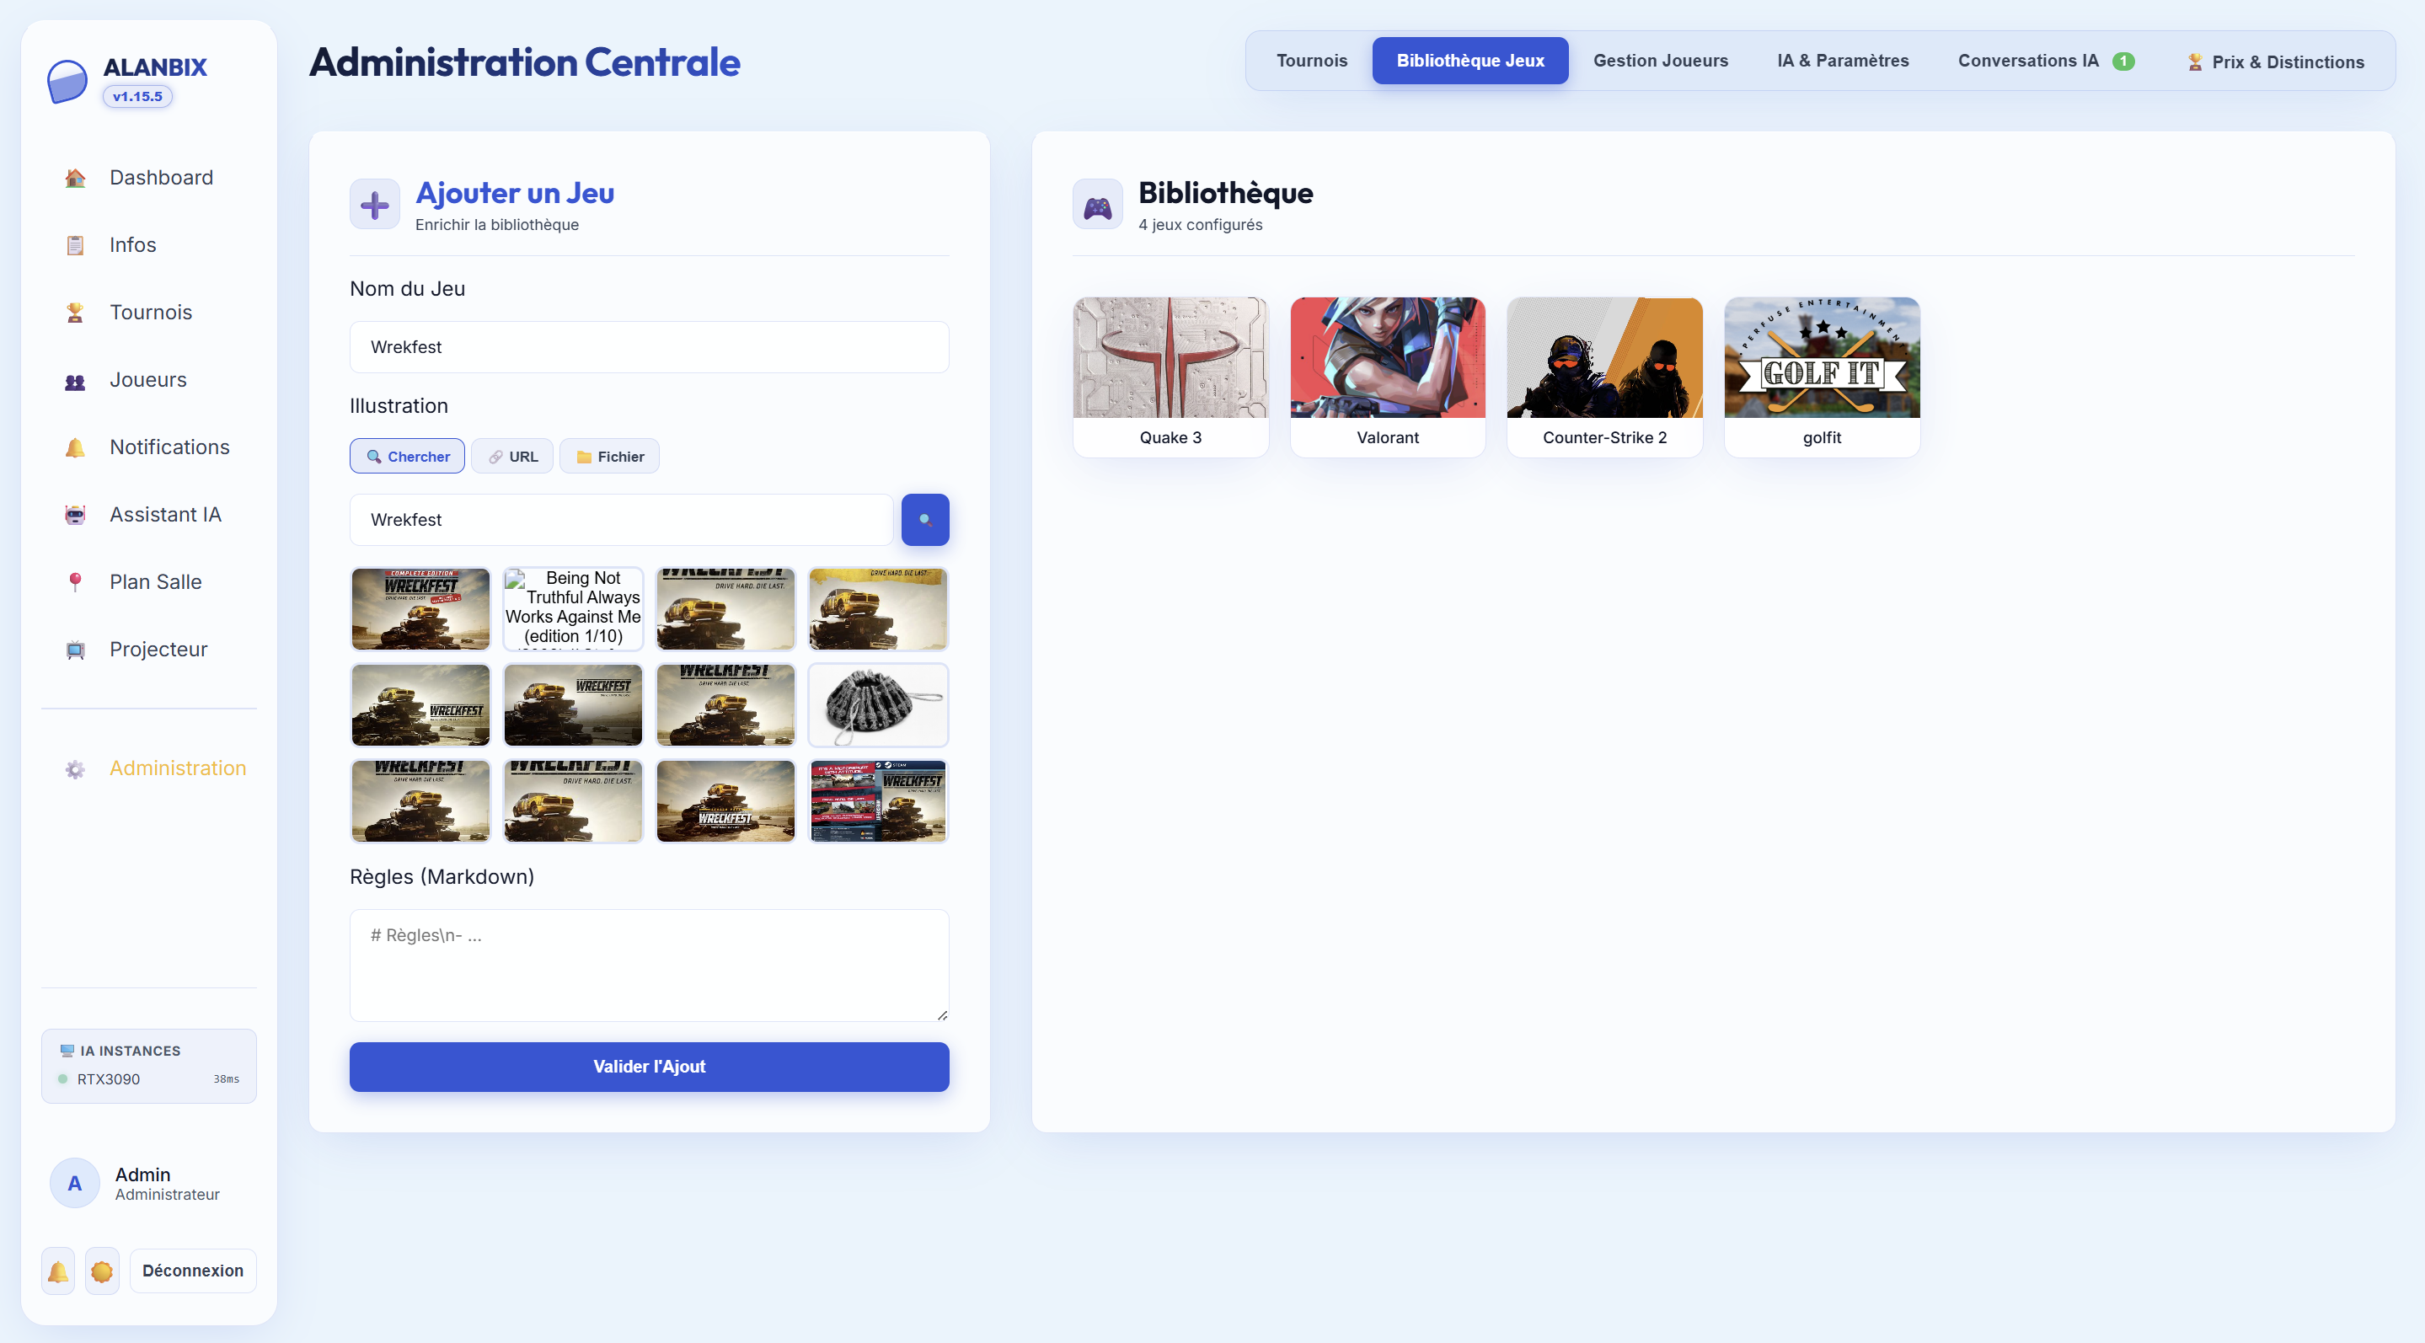Select the Steam store page Wreckfest thumbnail
Image resolution: width=2425 pixels, height=1343 pixels.
tap(878, 802)
